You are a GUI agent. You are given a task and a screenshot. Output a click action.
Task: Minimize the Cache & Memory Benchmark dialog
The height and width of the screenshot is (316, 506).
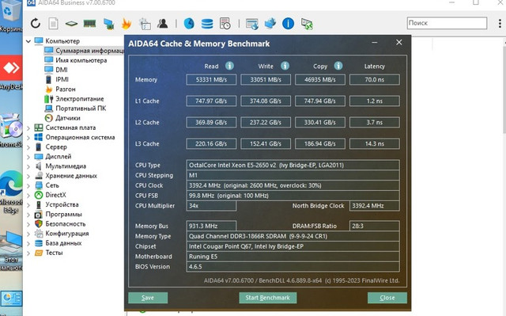[374, 43]
